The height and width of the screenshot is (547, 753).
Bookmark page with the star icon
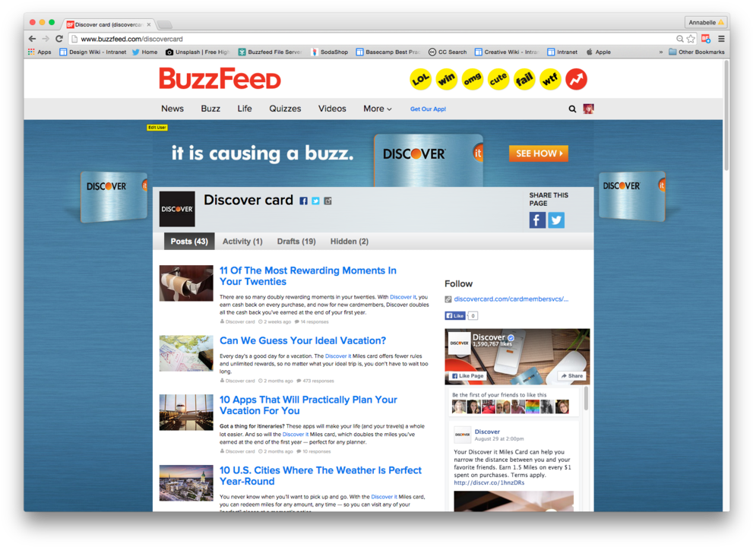tap(691, 39)
